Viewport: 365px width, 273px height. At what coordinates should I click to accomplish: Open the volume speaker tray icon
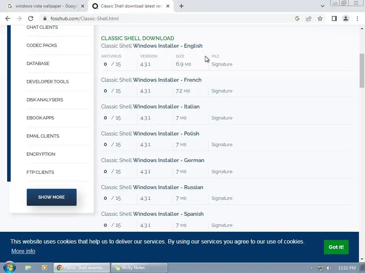[x=329, y=268]
